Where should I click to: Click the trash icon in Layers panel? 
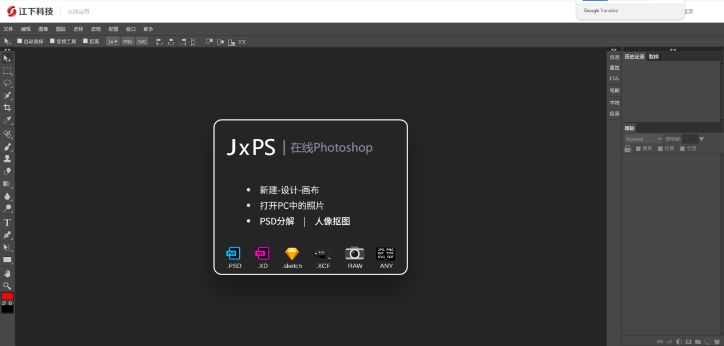point(717,341)
